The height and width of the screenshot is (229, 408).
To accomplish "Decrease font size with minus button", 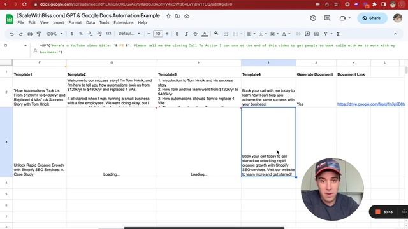I will [x=149, y=34].
